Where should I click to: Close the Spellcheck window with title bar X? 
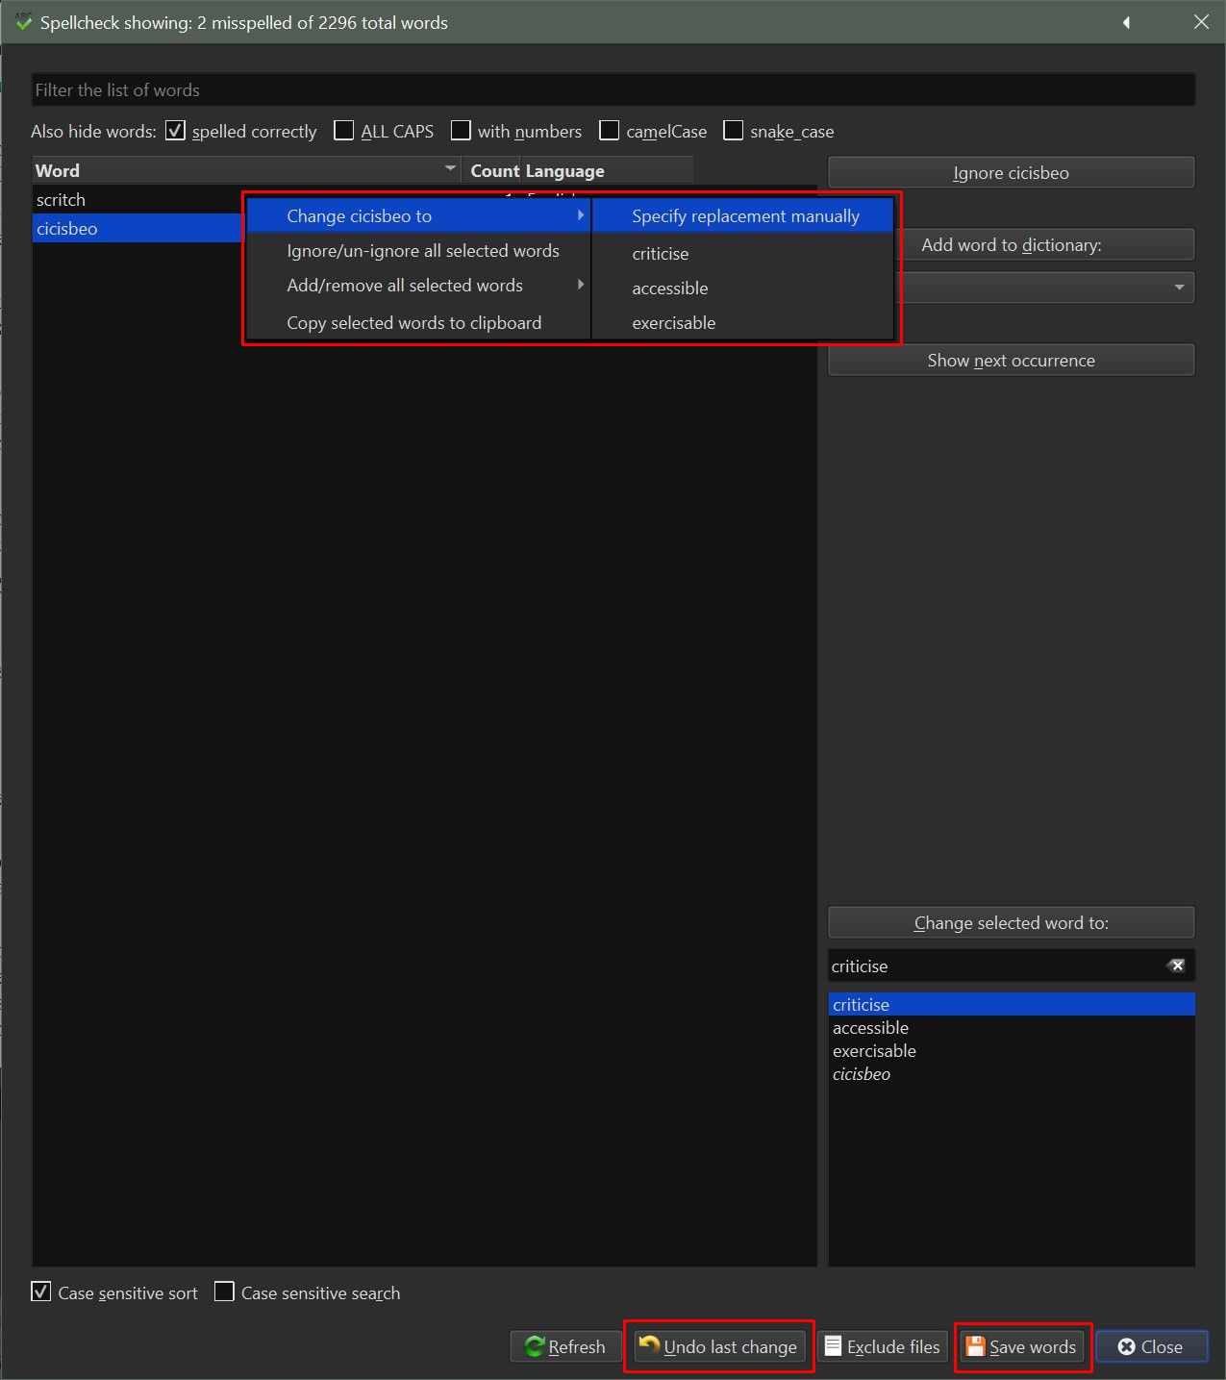pos(1201,22)
